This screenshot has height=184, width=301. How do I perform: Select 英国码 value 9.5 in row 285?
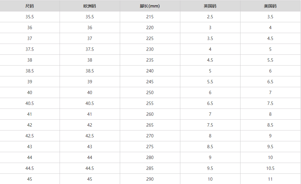click(x=210, y=168)
